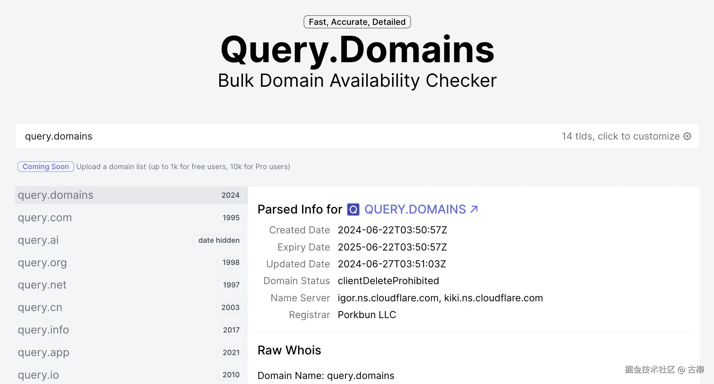This screenshot has height=384, width=714.
Task: Click the settings gear icon in search bar
Action: 687,136
